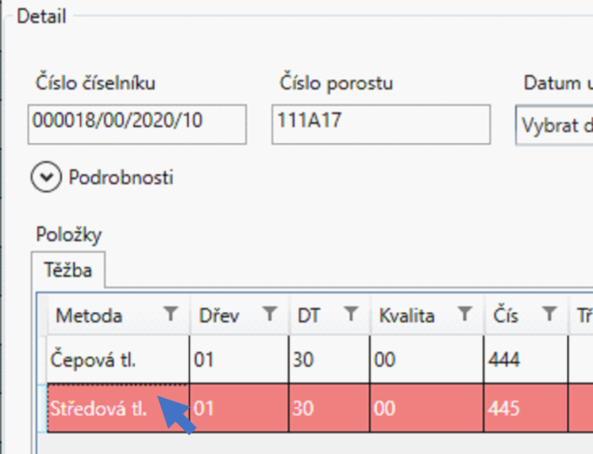Open the Metoda column filter
The width and height of the screenshot is (593, 454).
[171, 314]
